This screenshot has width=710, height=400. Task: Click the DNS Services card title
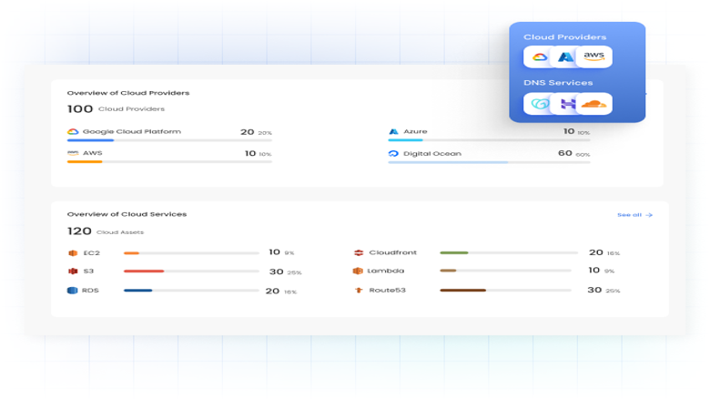(558, 83)
